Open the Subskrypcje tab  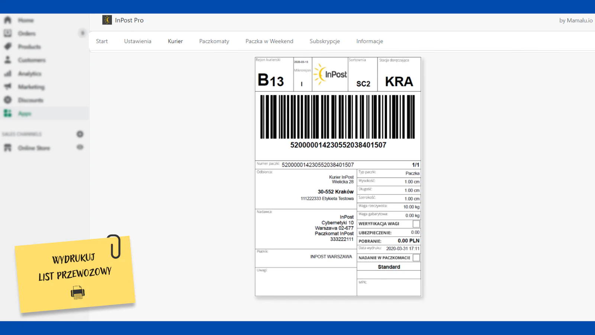pos(325,41)
